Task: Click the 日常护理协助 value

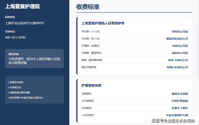Action: click(180, 101)
